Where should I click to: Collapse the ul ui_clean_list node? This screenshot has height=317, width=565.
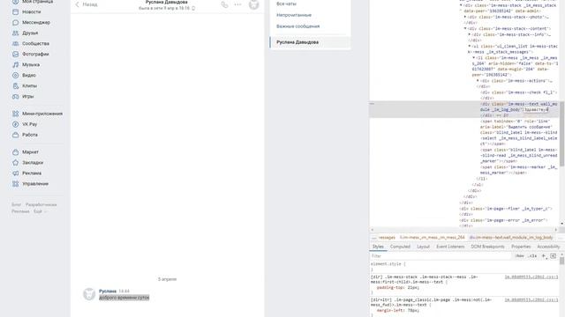(470, 46)
